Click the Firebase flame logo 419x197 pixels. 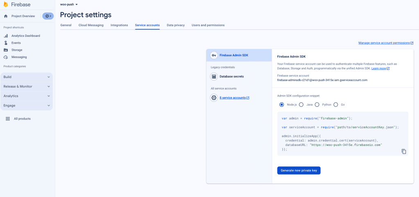6,4
